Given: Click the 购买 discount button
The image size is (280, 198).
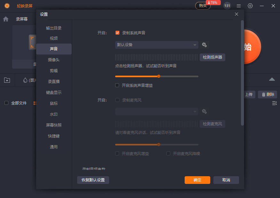Looking at the screenshot, I should pyautogui.click(x=203, y=6).
